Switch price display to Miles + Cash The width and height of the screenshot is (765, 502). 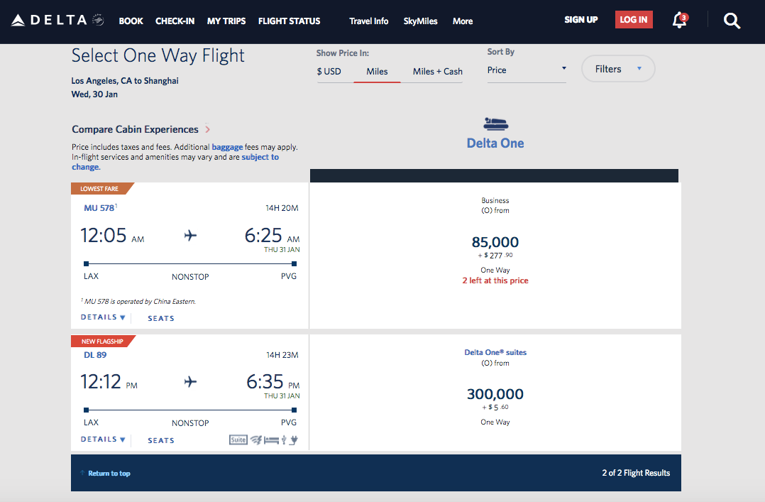click(437, 71)
